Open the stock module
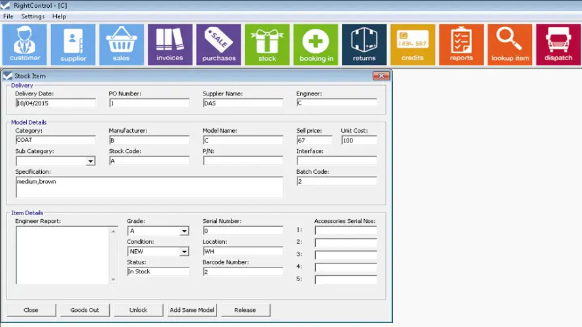 pos(267,44)
